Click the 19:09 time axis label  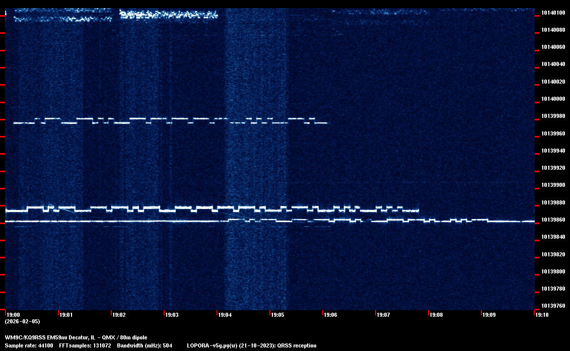(489, 315)
